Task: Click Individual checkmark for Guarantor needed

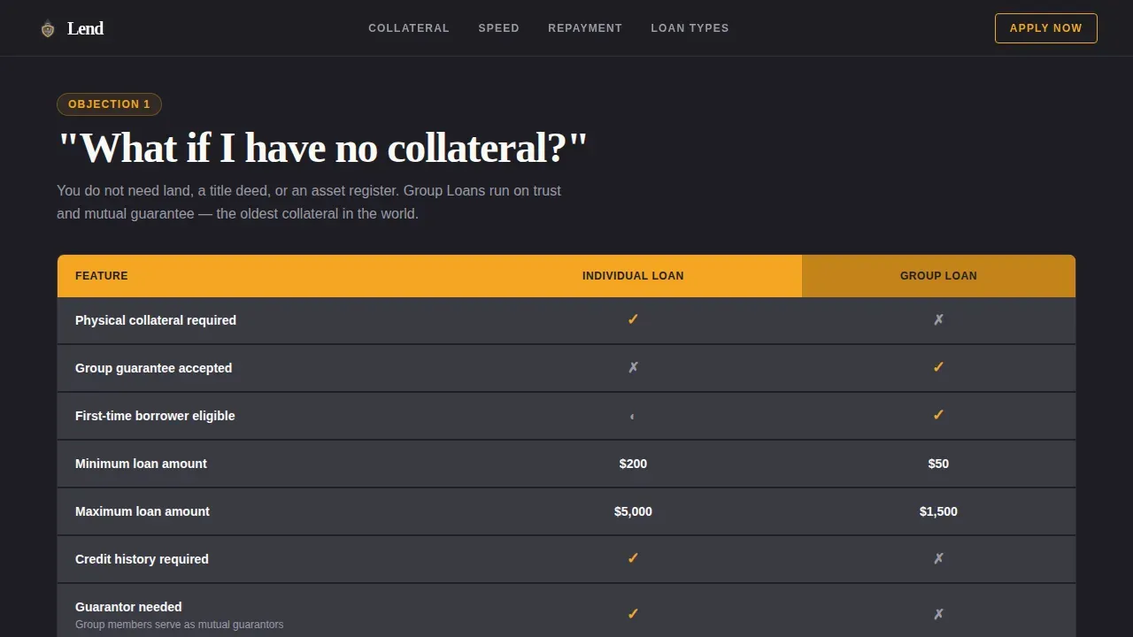Action: coord(633,614)
